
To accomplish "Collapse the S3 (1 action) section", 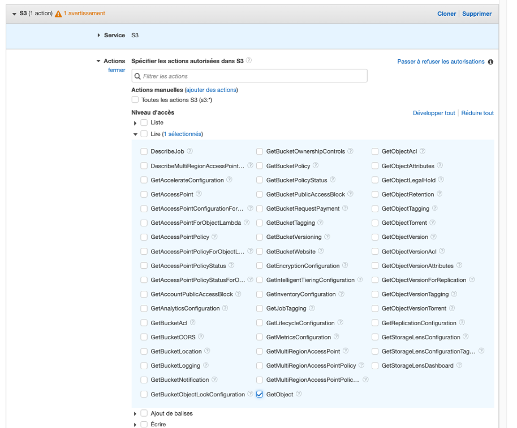I will (14, 14).
